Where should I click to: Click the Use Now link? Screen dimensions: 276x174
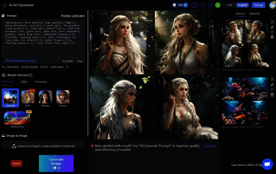pyautogui.click(x=210, y=146)
